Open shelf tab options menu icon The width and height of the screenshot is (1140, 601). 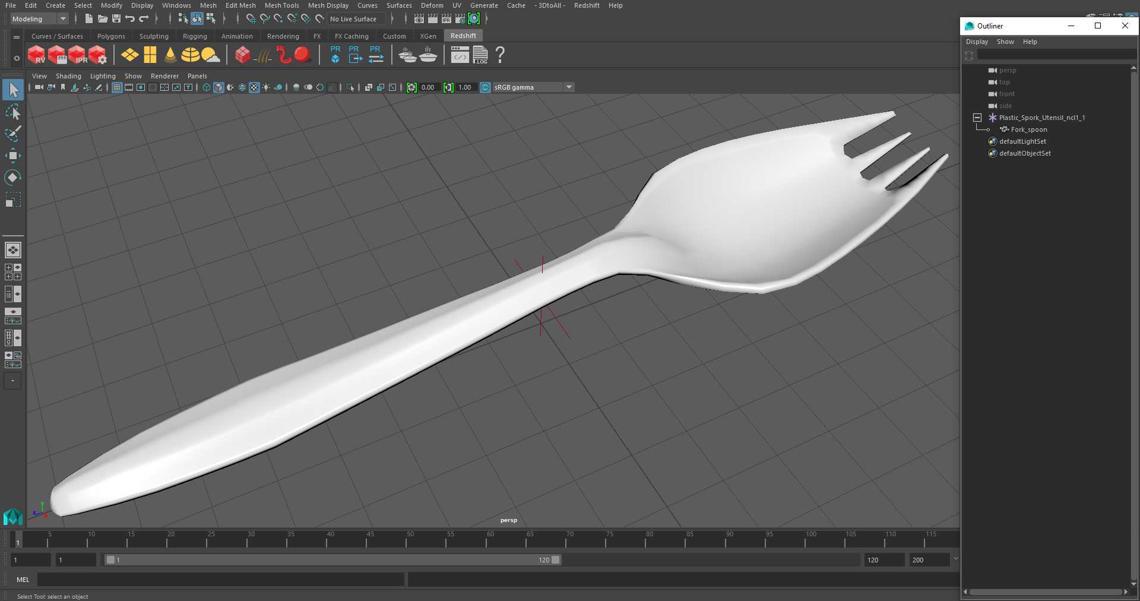coord(17,37)
